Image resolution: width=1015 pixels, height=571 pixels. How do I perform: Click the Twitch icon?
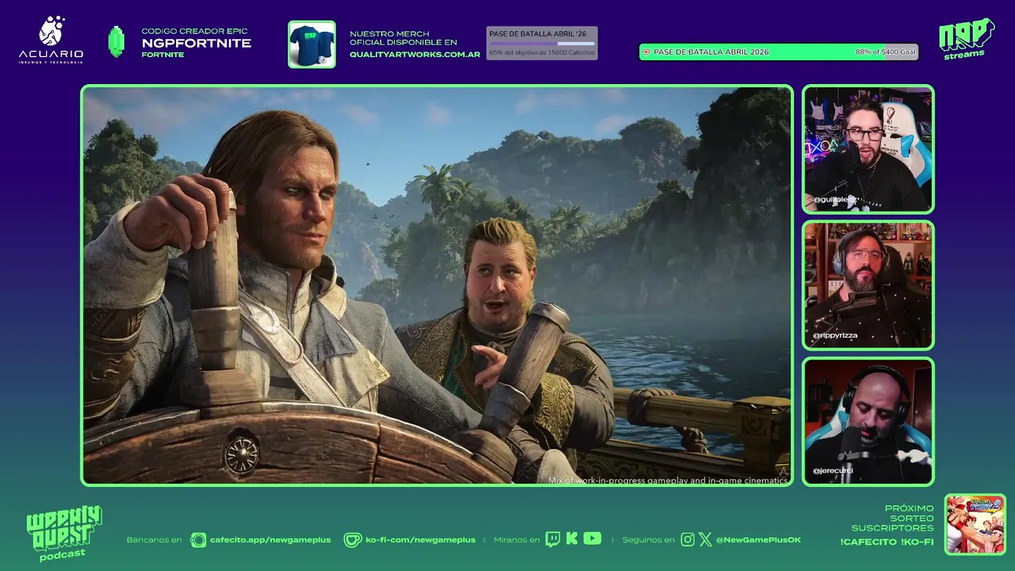(x=553, y=539)
